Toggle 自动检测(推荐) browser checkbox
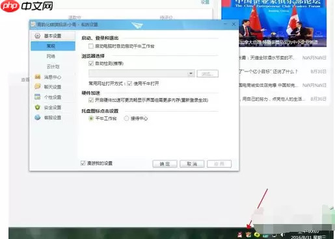 [x=91, y=64]
